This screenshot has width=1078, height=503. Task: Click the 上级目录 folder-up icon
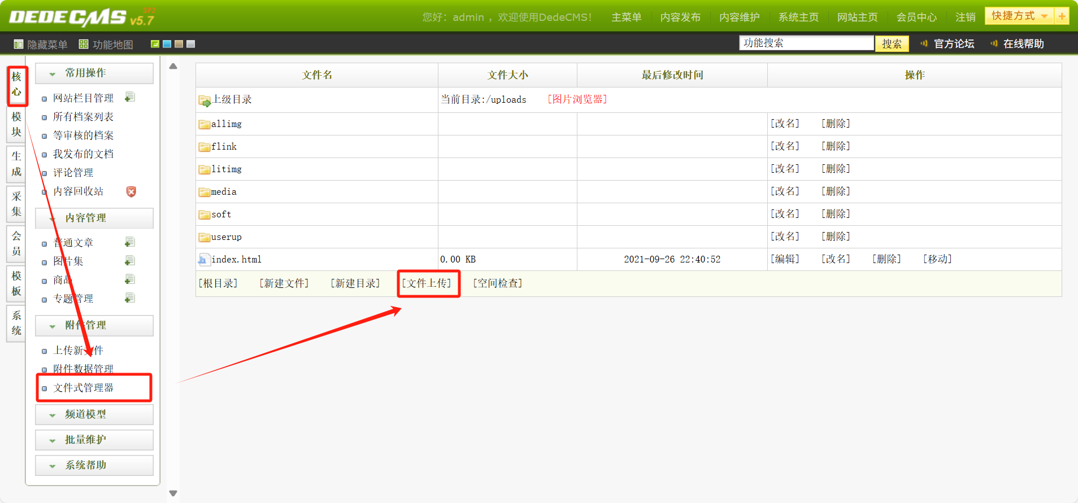(x=205, y=101)
